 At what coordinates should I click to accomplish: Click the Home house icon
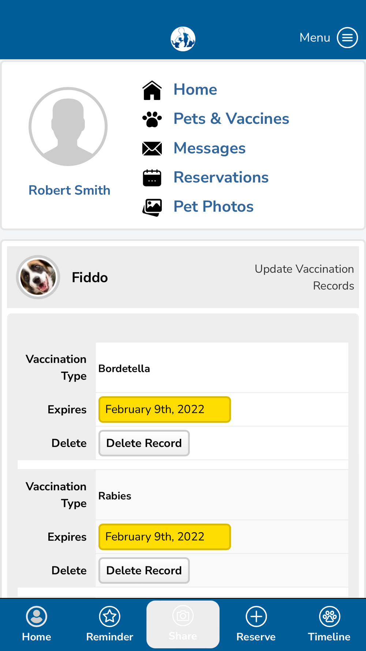tap(152, 90)
